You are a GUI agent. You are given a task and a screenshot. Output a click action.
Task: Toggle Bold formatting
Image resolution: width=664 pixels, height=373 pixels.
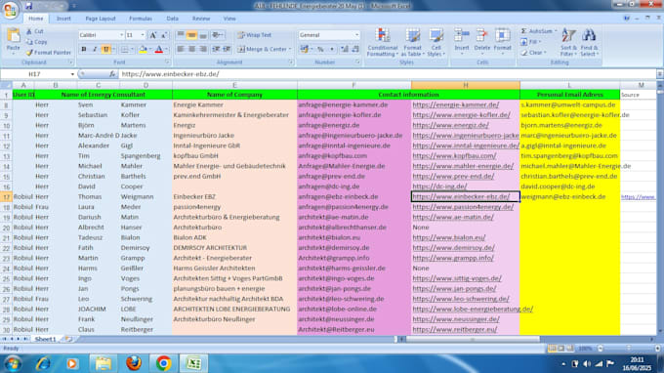click(84, 49)
